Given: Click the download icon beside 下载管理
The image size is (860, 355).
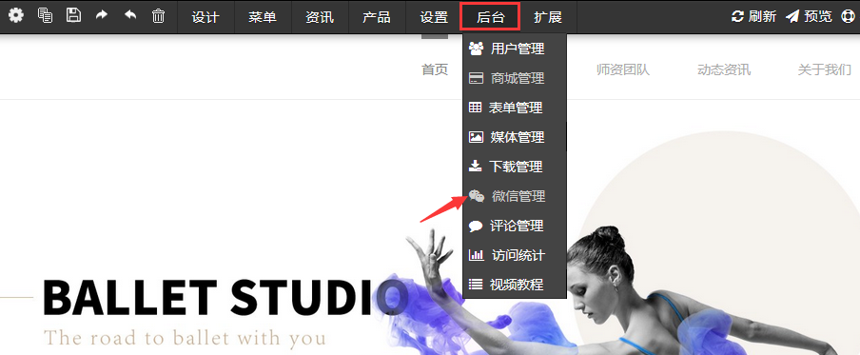Looking at the screenshot, I should coord(475,167).
